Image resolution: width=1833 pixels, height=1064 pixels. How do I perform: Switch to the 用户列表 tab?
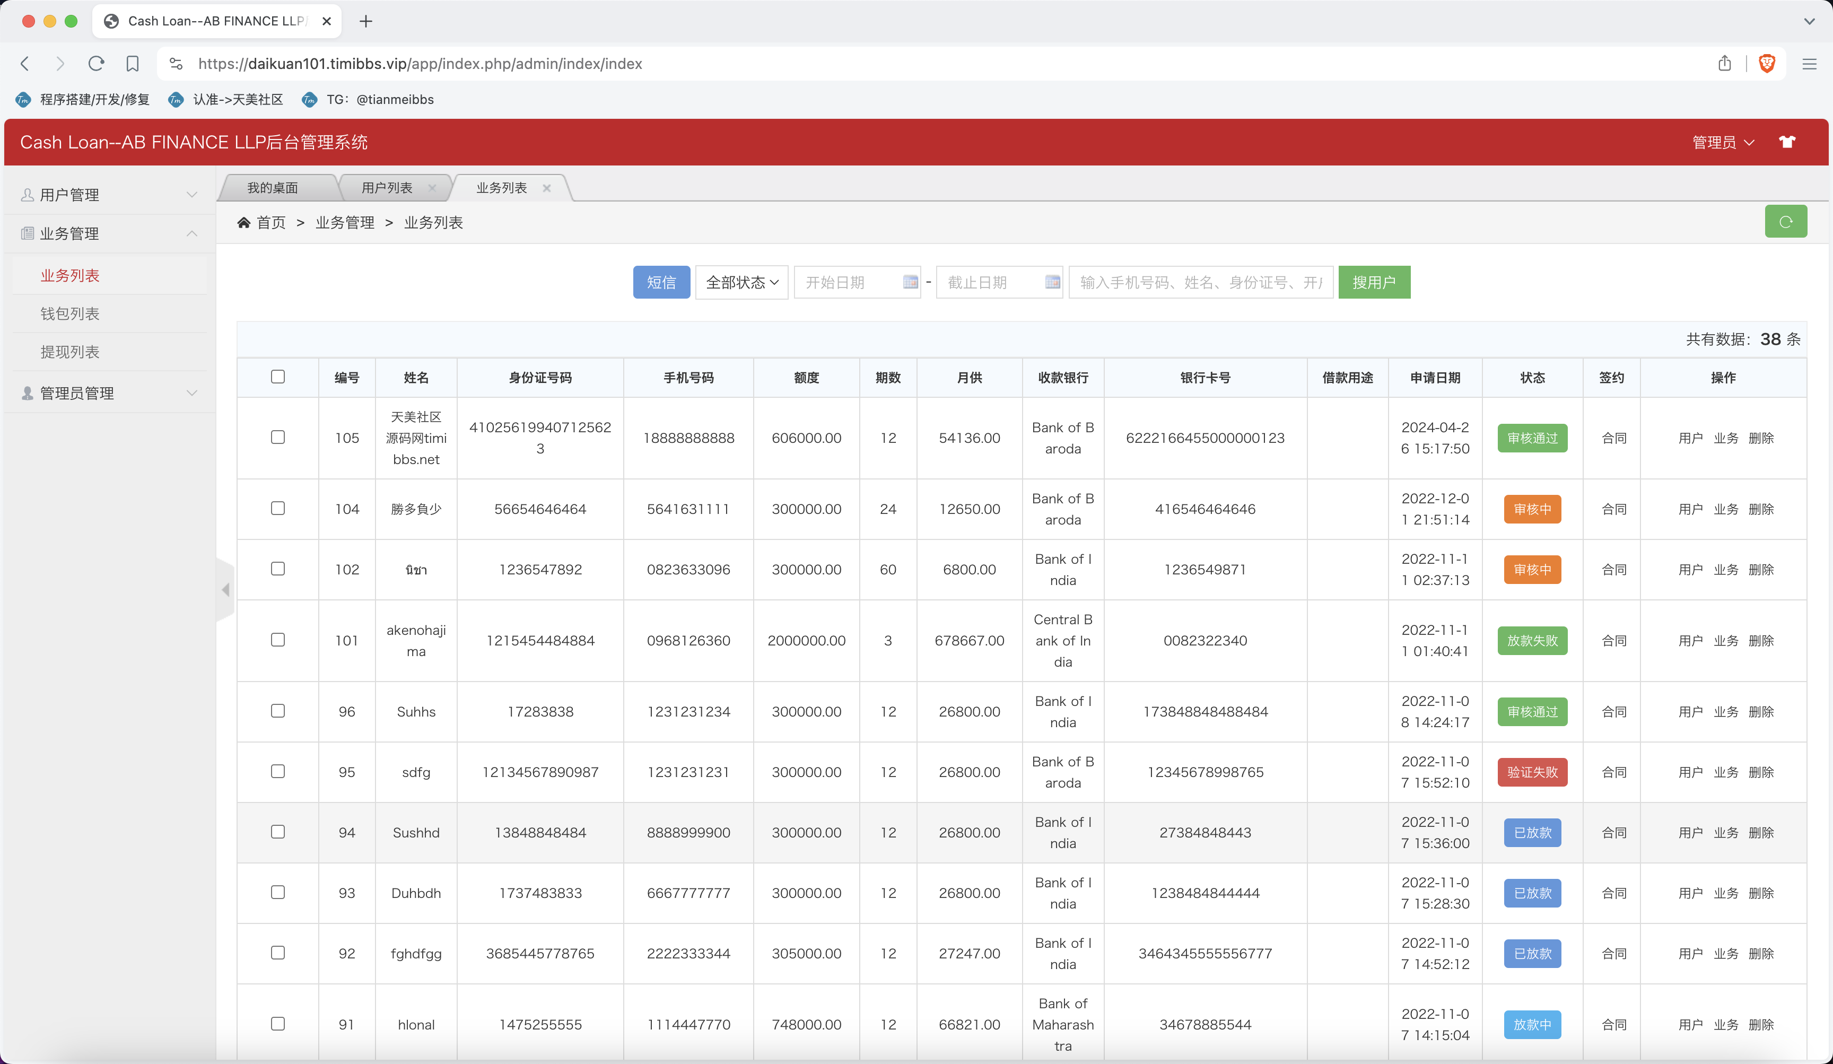point(387,188)
